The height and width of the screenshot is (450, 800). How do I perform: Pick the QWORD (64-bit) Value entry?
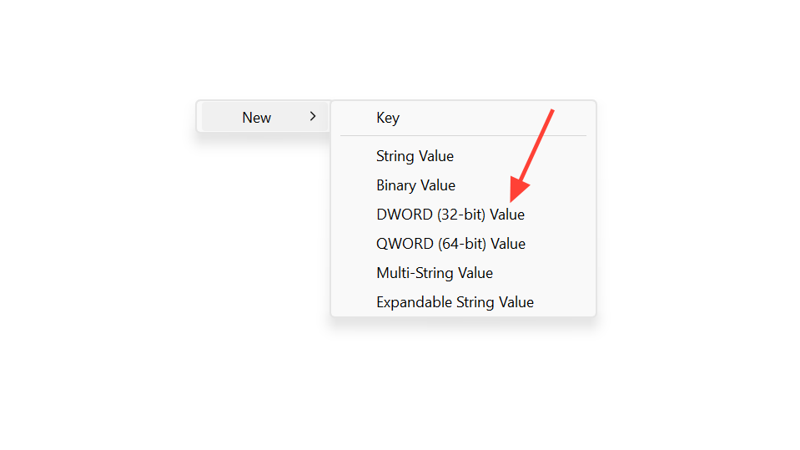tap(450, 244)
